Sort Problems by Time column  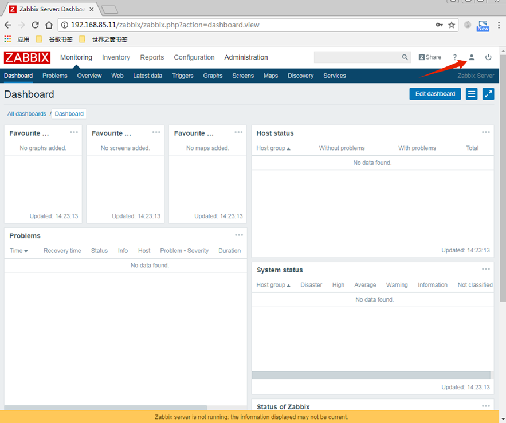(18, 251)
